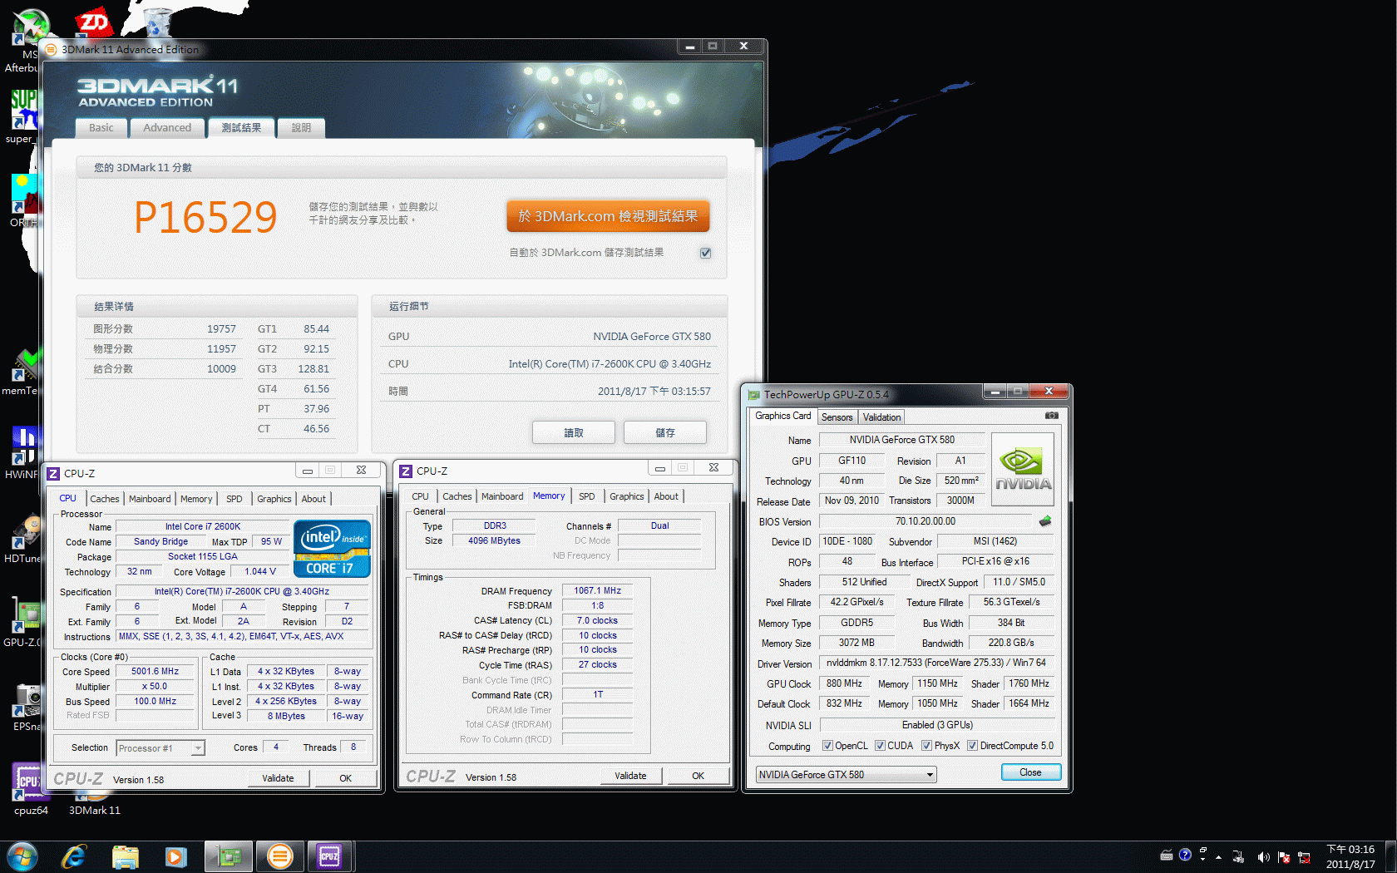The width and height of the screenshot is (1397, 873).
Task: Open the Windows Start menu
Action: (x=22, y=856)
